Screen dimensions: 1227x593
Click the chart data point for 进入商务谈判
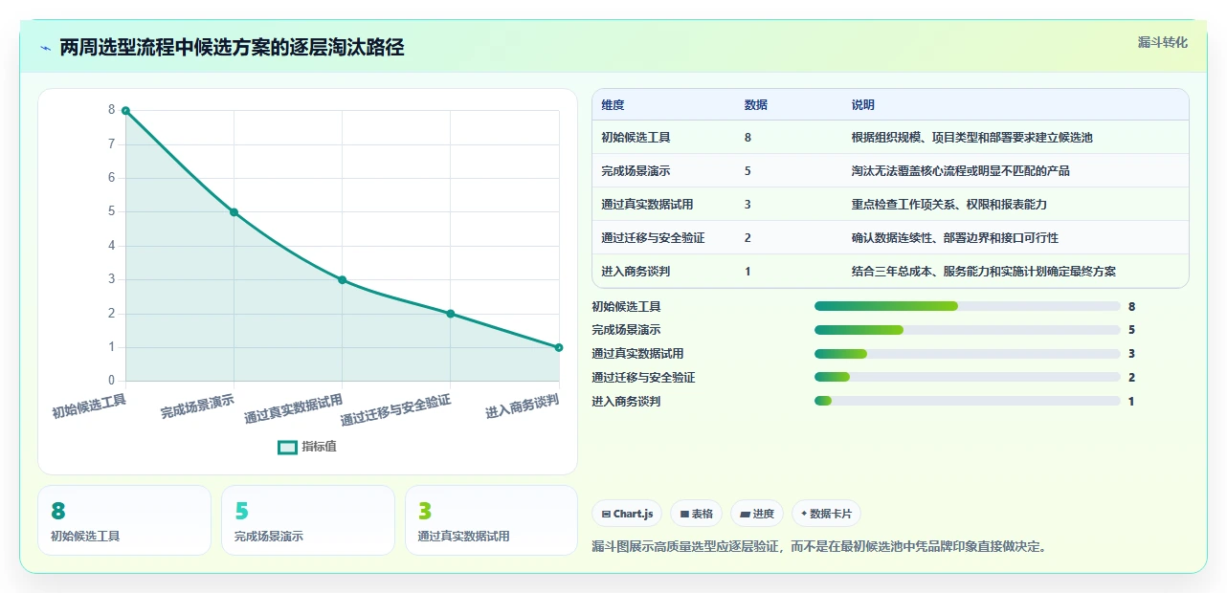559,347
